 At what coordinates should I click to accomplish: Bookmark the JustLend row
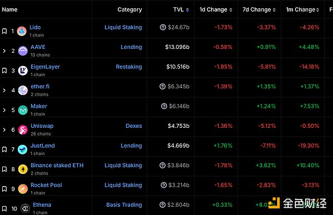[4, 149]
